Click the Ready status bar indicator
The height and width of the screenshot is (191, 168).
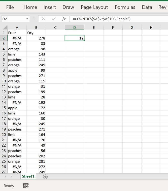[9, 186]
